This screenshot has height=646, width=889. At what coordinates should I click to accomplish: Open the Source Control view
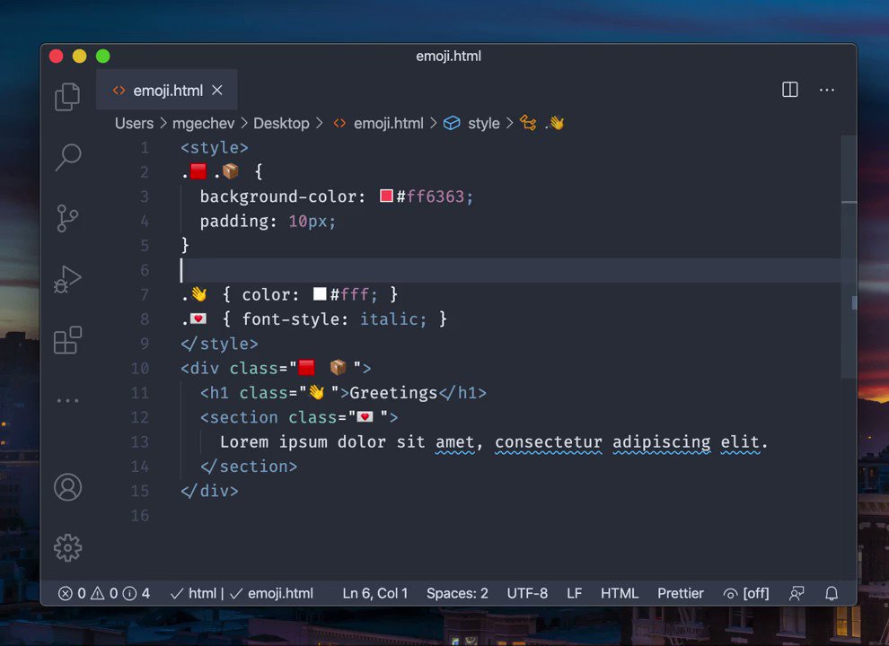pos(67,218)
